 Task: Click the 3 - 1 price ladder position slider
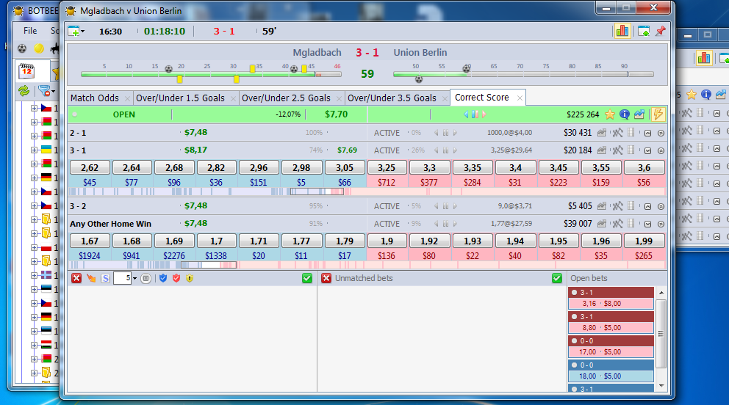tap(317, 191)
